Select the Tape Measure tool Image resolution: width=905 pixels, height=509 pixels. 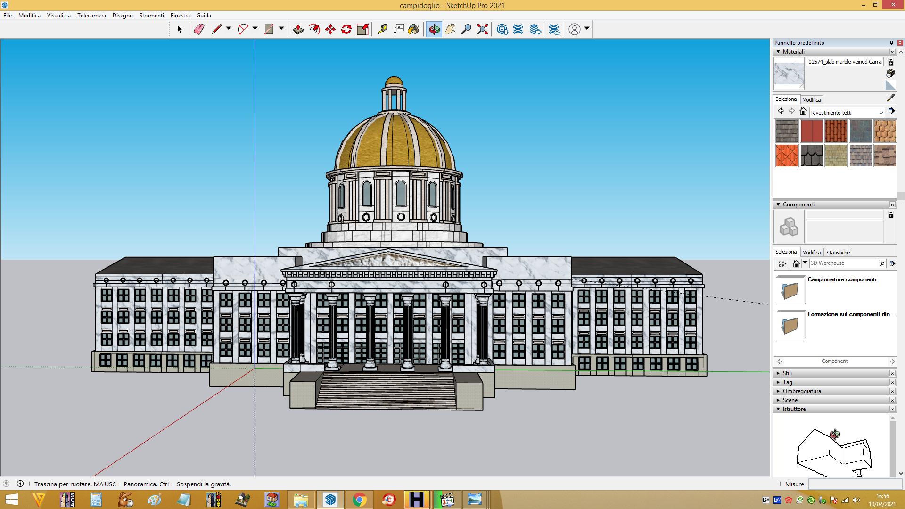(382, 29)
